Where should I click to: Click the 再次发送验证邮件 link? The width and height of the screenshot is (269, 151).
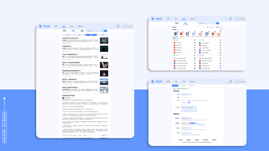[201, 125]
